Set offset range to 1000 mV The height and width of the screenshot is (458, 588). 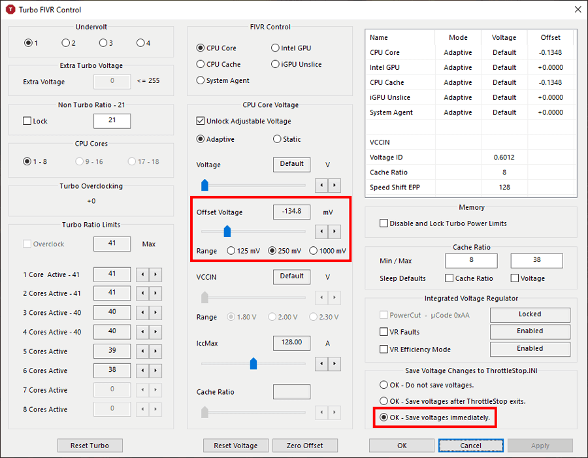(x=327, y=251)
